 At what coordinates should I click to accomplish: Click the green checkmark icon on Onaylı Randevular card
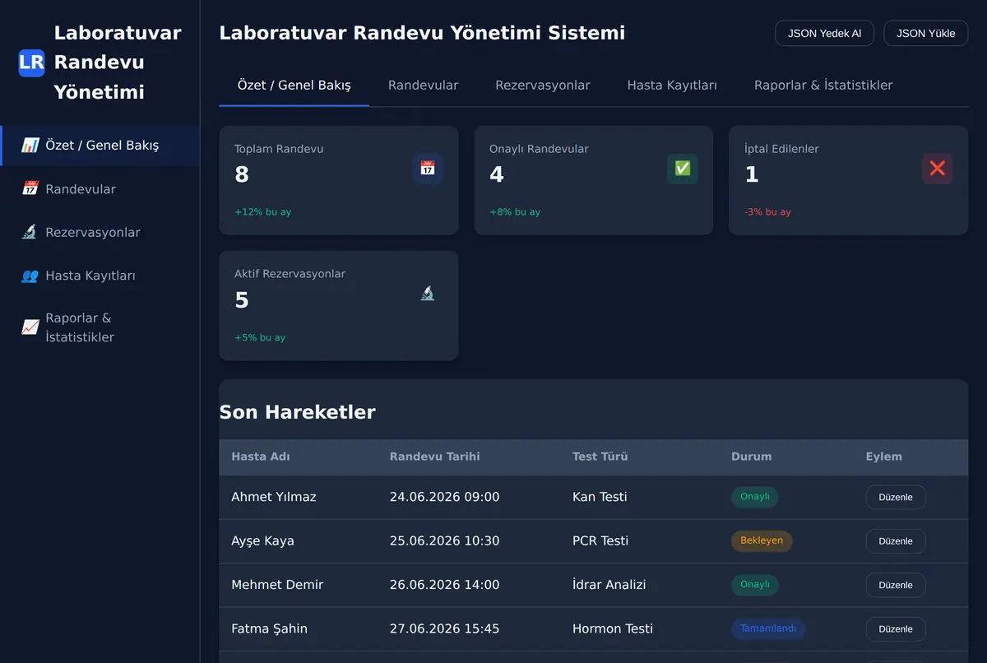pos(683,169)
